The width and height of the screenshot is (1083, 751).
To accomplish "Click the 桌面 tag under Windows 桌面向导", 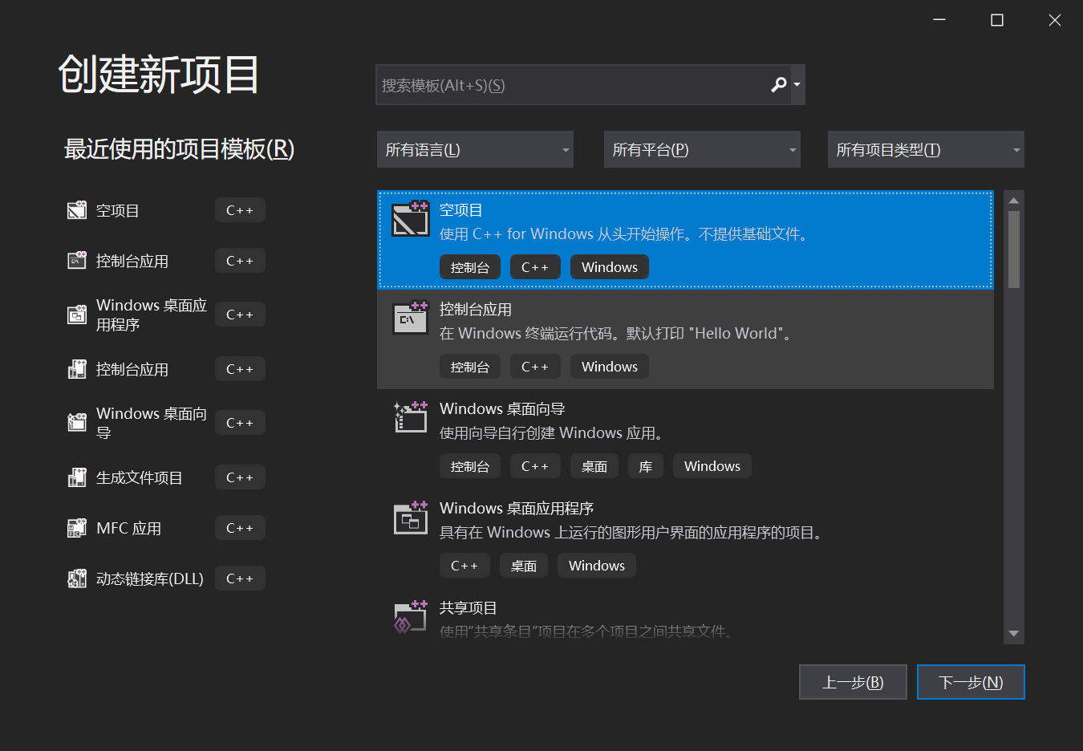I will point(594,466).
